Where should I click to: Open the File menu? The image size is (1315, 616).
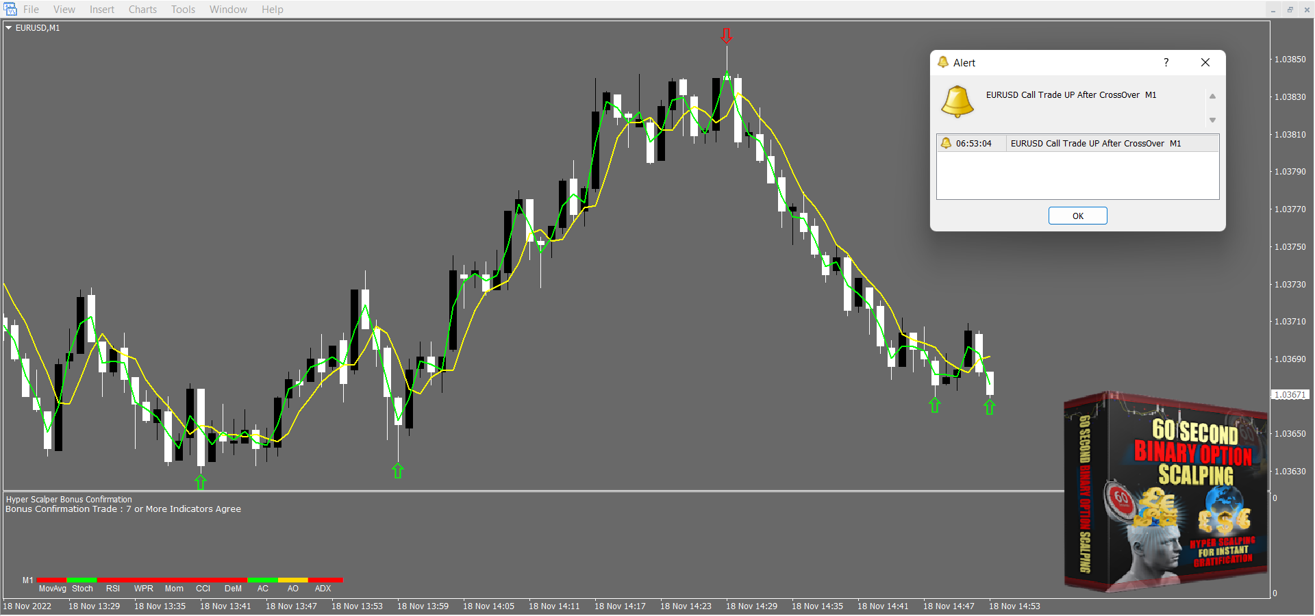click(31, 10)
